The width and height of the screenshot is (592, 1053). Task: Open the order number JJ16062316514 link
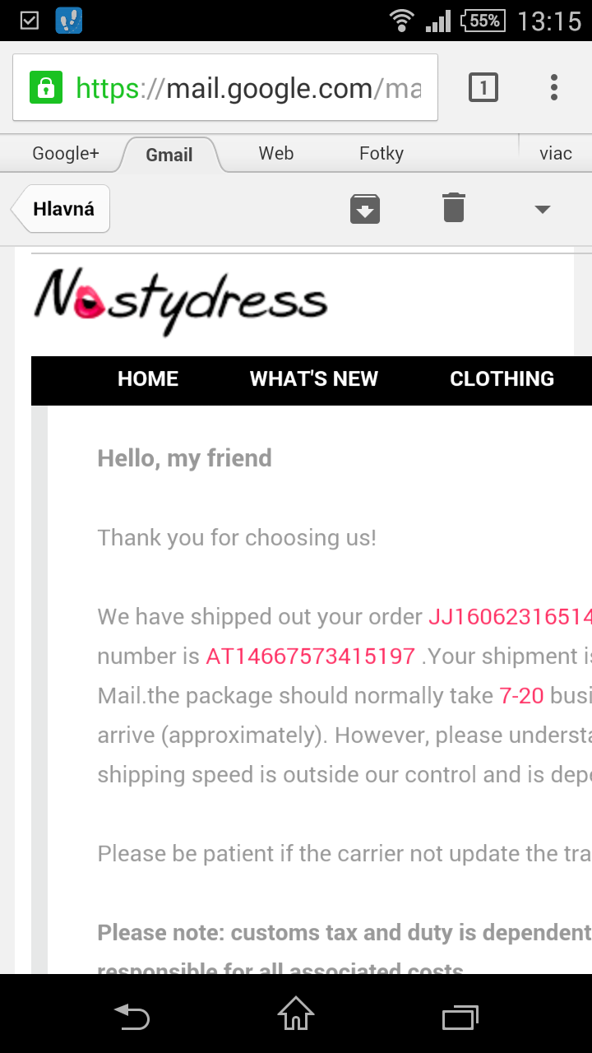point(510,617)
